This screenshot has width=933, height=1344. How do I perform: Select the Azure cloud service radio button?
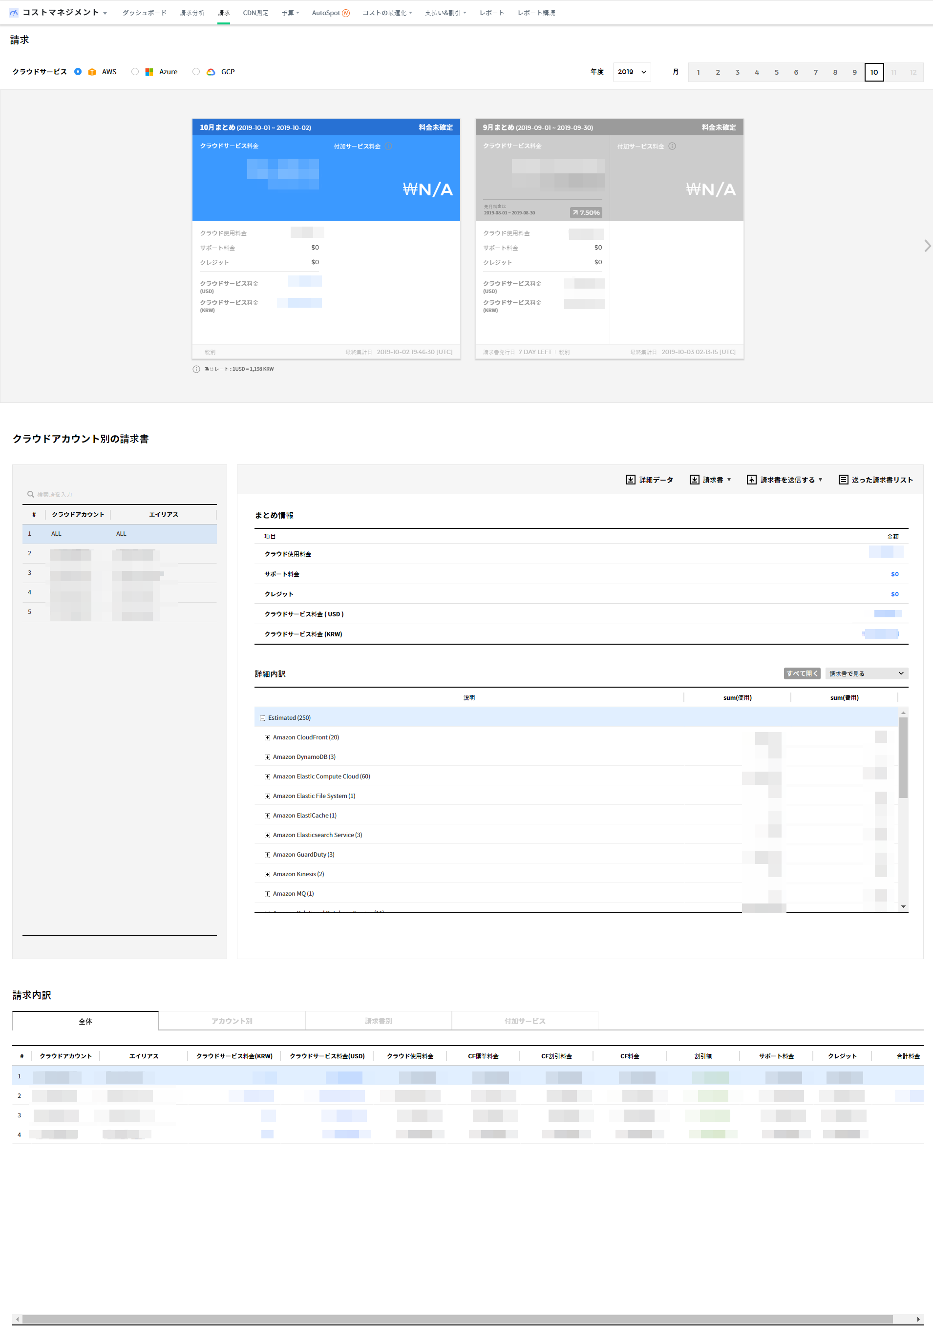tap(135, 72)
